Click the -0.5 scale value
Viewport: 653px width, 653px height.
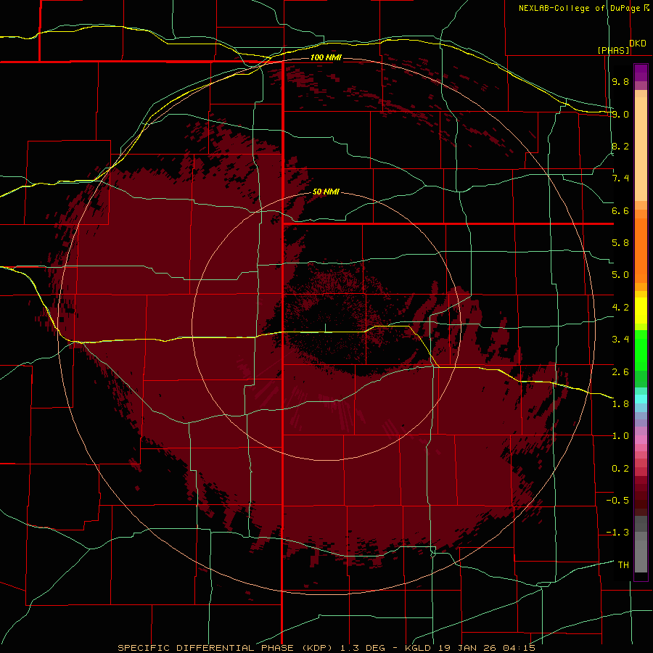(x=617, y=501)
